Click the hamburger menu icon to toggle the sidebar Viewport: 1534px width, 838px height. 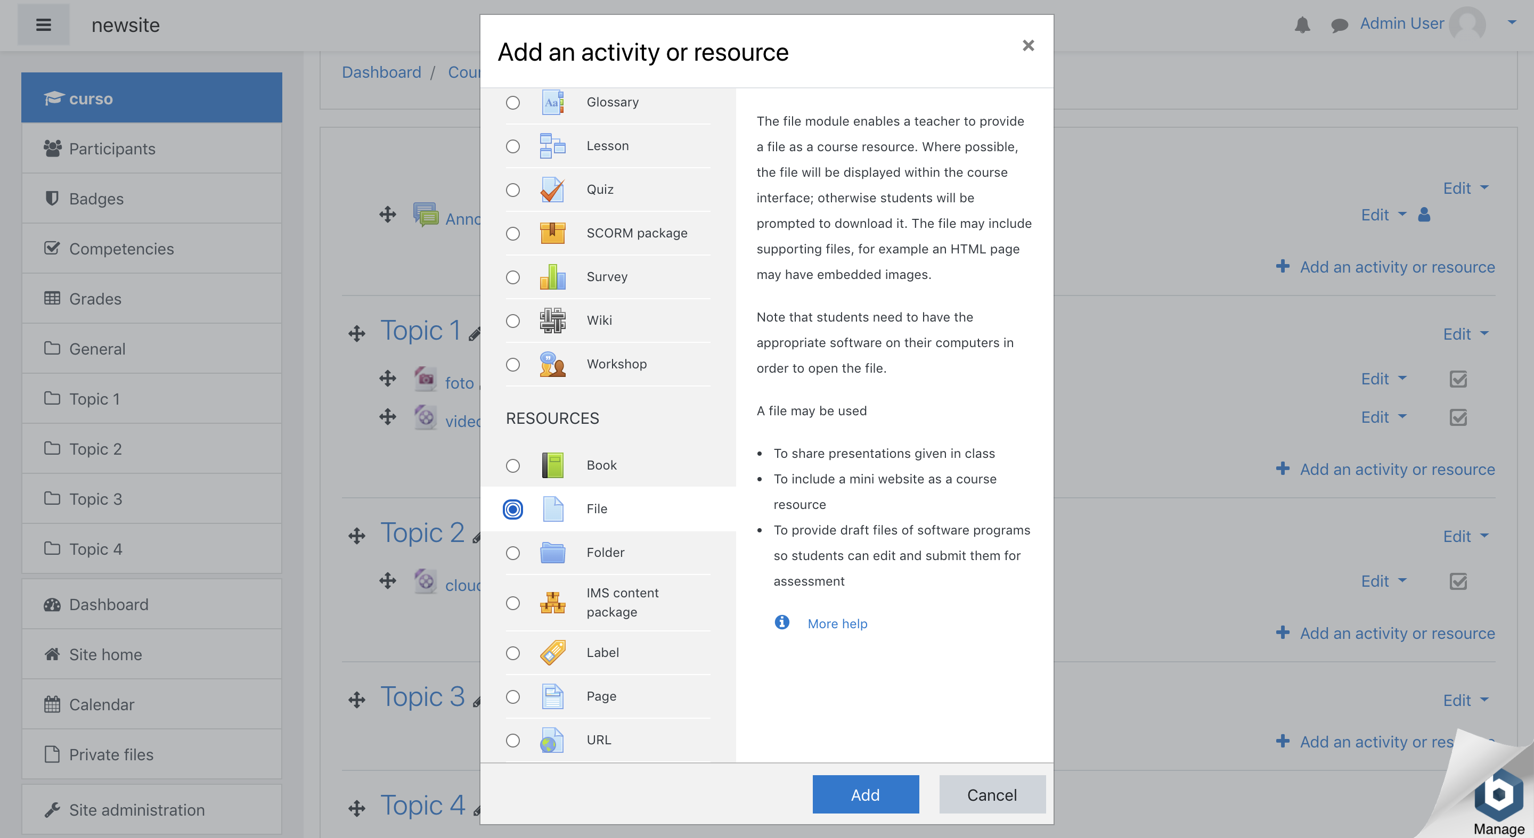[44, 24]
